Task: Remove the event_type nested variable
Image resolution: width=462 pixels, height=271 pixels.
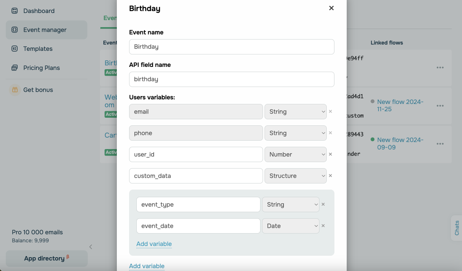Action: [323, 204]
